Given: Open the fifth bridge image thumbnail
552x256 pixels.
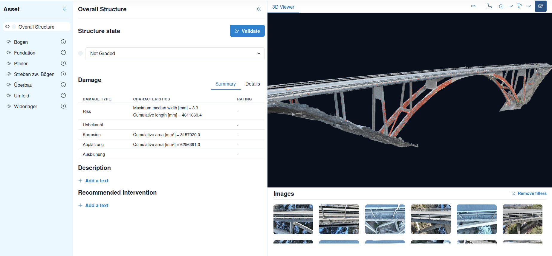Looking at the screenshot, I should pos(477,219).
